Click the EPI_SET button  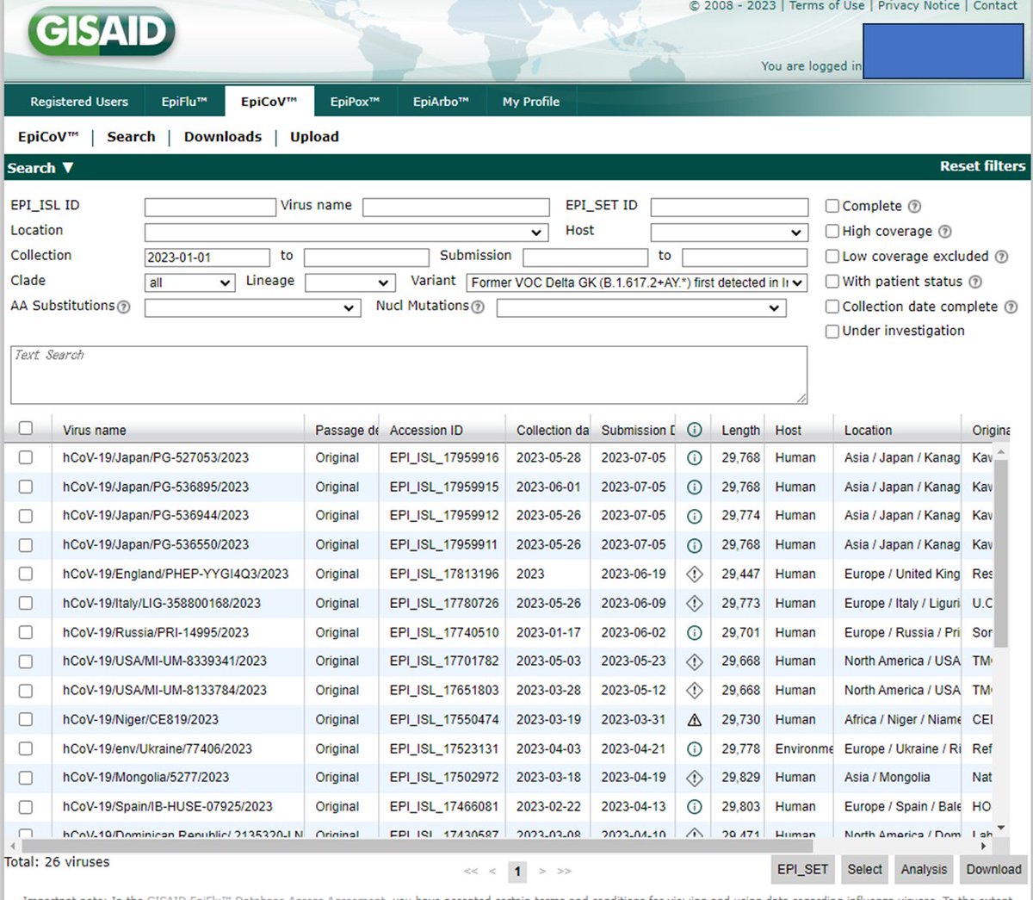[802, 870]
